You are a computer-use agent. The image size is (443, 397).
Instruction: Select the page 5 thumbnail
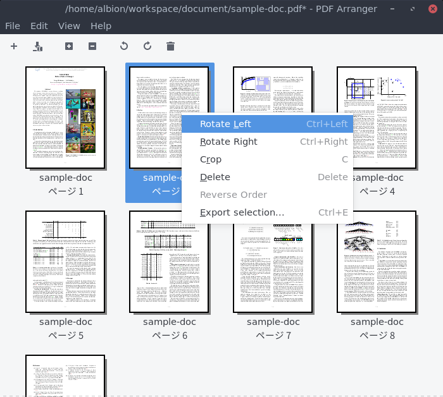pos(65,262)
